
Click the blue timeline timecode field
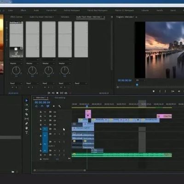point(42,102)
